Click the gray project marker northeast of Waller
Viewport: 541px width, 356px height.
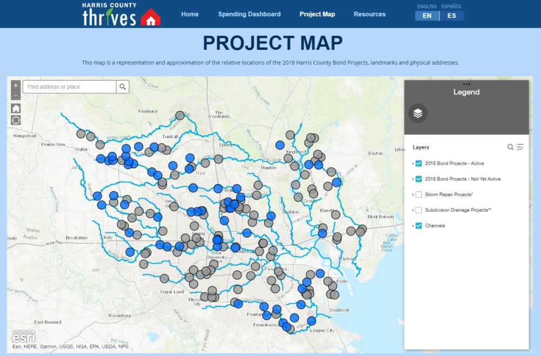[x=100, y=144]
